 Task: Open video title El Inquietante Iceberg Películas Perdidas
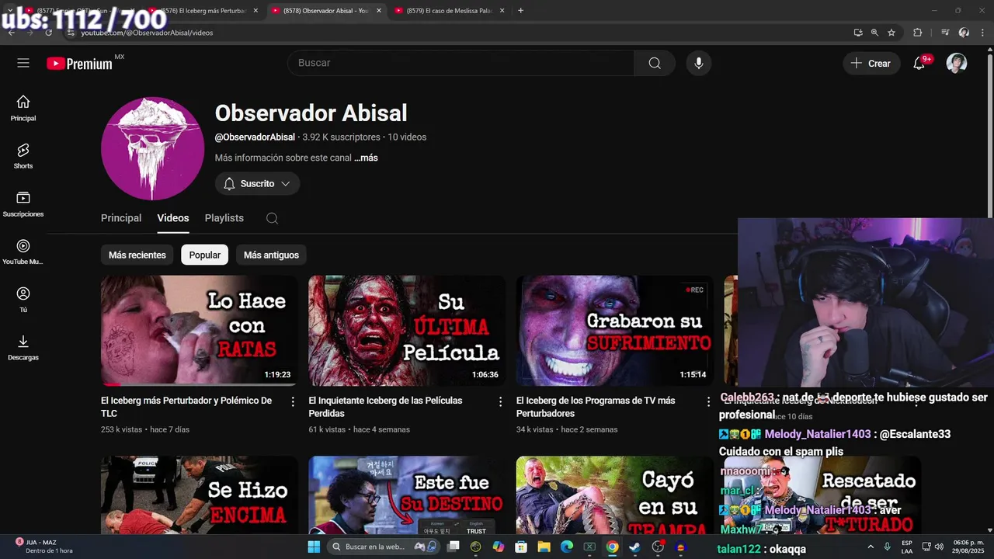385,407
